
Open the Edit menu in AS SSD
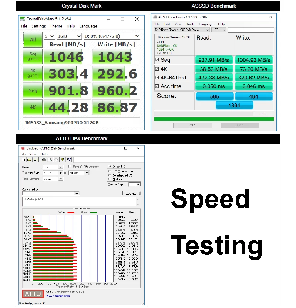(167, 24)
